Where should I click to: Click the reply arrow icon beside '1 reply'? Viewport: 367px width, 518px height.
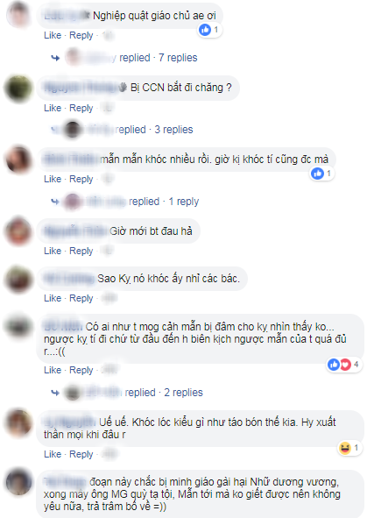click(55, 202)
